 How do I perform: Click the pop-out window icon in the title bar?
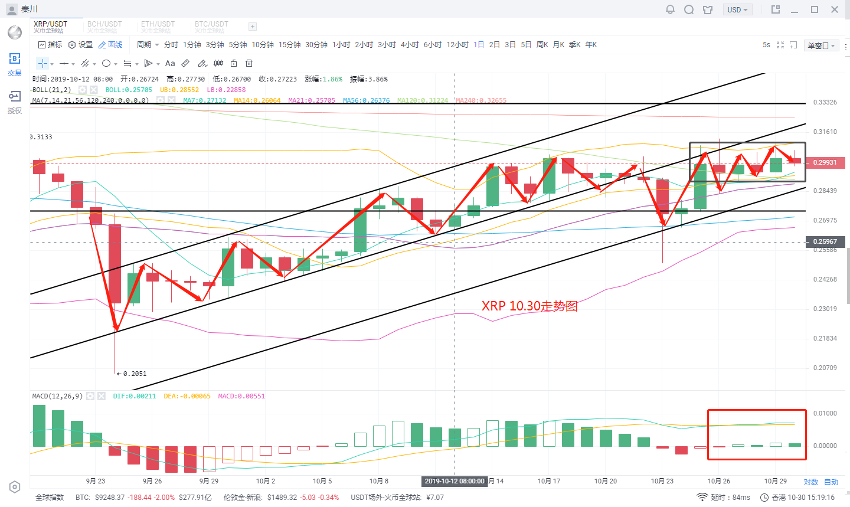[776, 9]
